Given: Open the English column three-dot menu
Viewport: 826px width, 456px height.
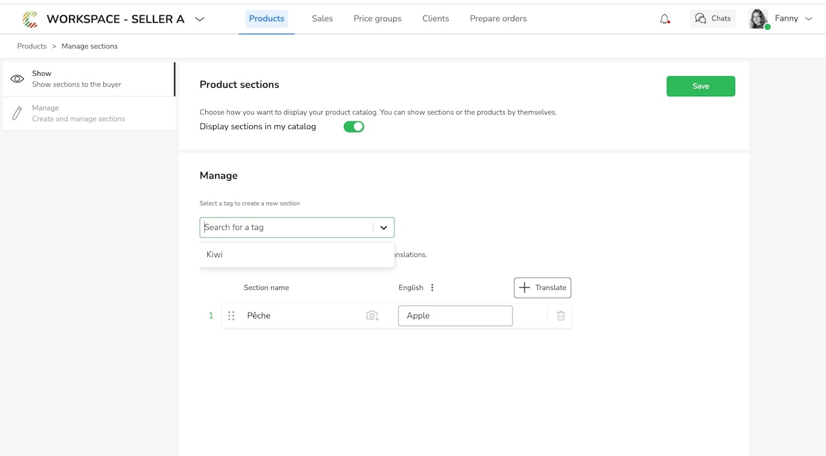Looking at the screenshot, I should click(432, 287).
